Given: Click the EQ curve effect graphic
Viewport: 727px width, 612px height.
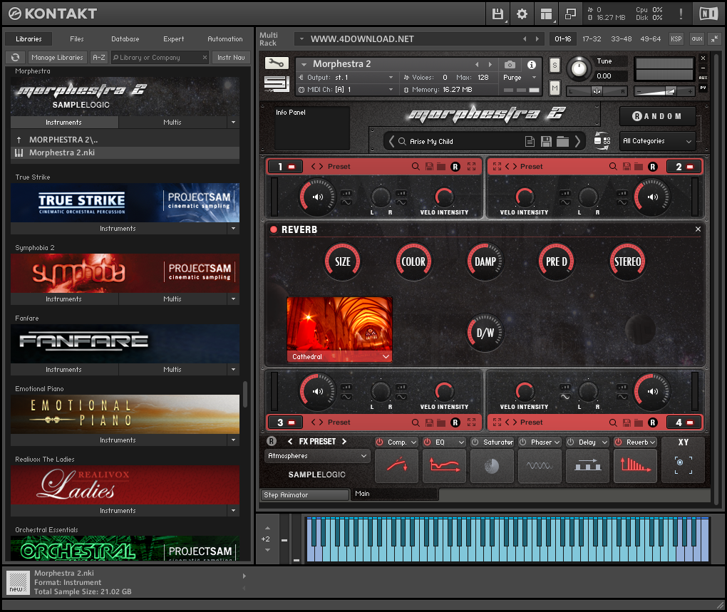Looking at the screenshot, I should pyautogui.click(x=444, y=467).
